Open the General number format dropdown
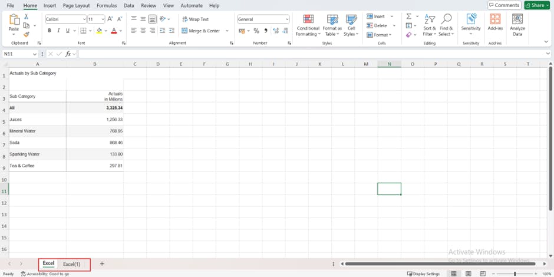Image resolution: width=554 pixels, height=277 pixels. 287,19
